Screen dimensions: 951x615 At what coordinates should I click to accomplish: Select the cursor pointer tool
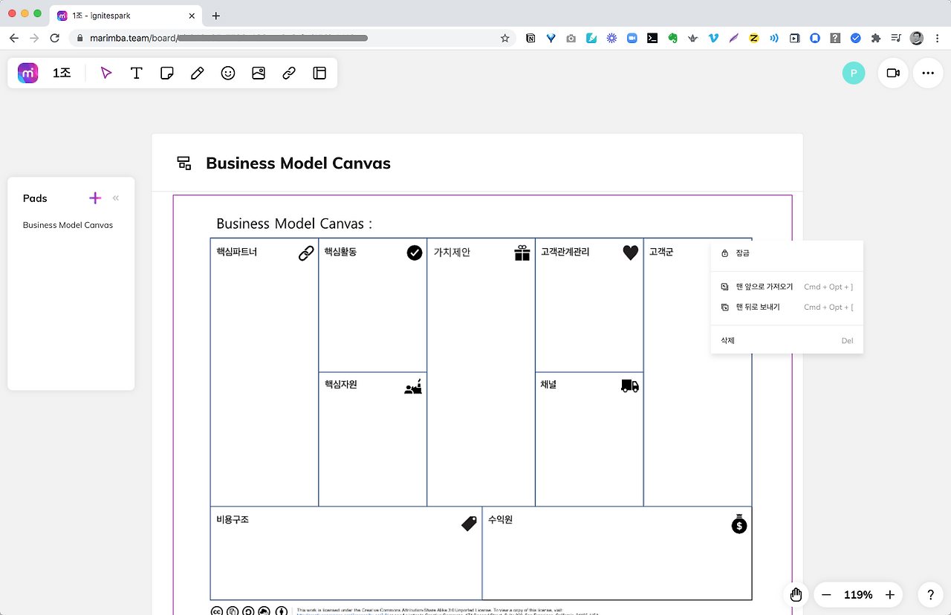[x=106, y=73]
